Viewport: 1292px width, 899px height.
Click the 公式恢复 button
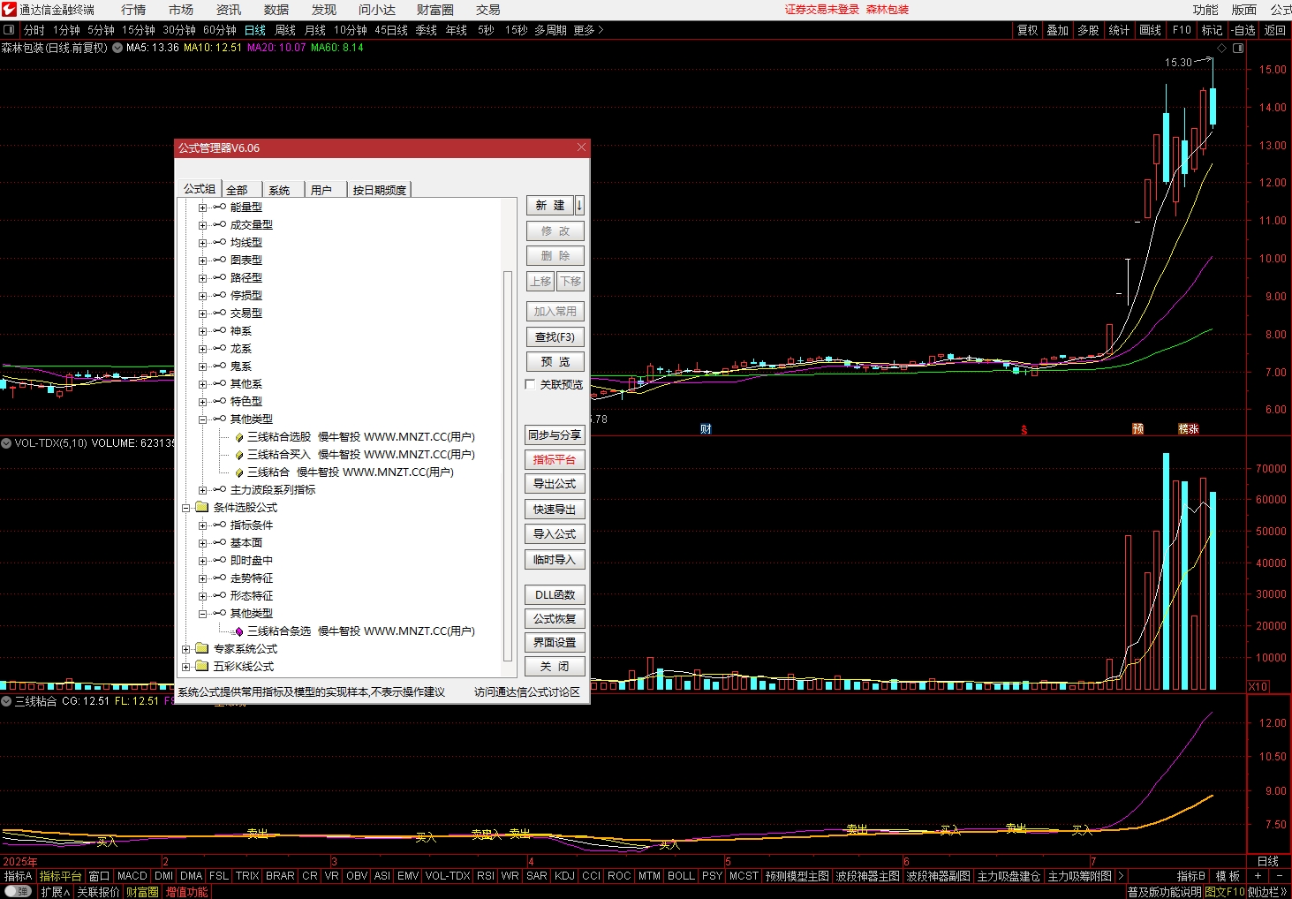(x=555, y=619)
